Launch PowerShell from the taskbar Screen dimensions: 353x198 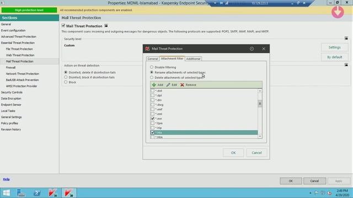coord(37,193)
